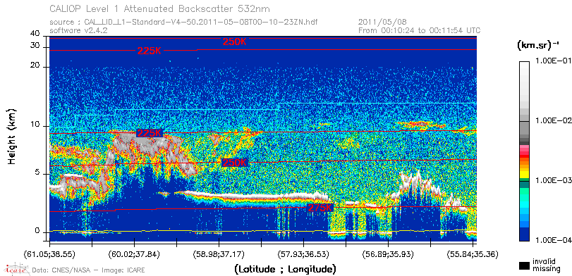Click the '40' height tick label

click(x=35, y=34)
